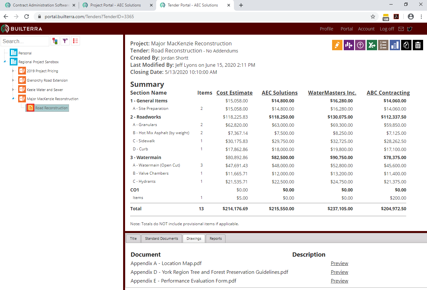The image size is (427, 290).
Task: Open the mail envelope icon in header
Action: 401,29
